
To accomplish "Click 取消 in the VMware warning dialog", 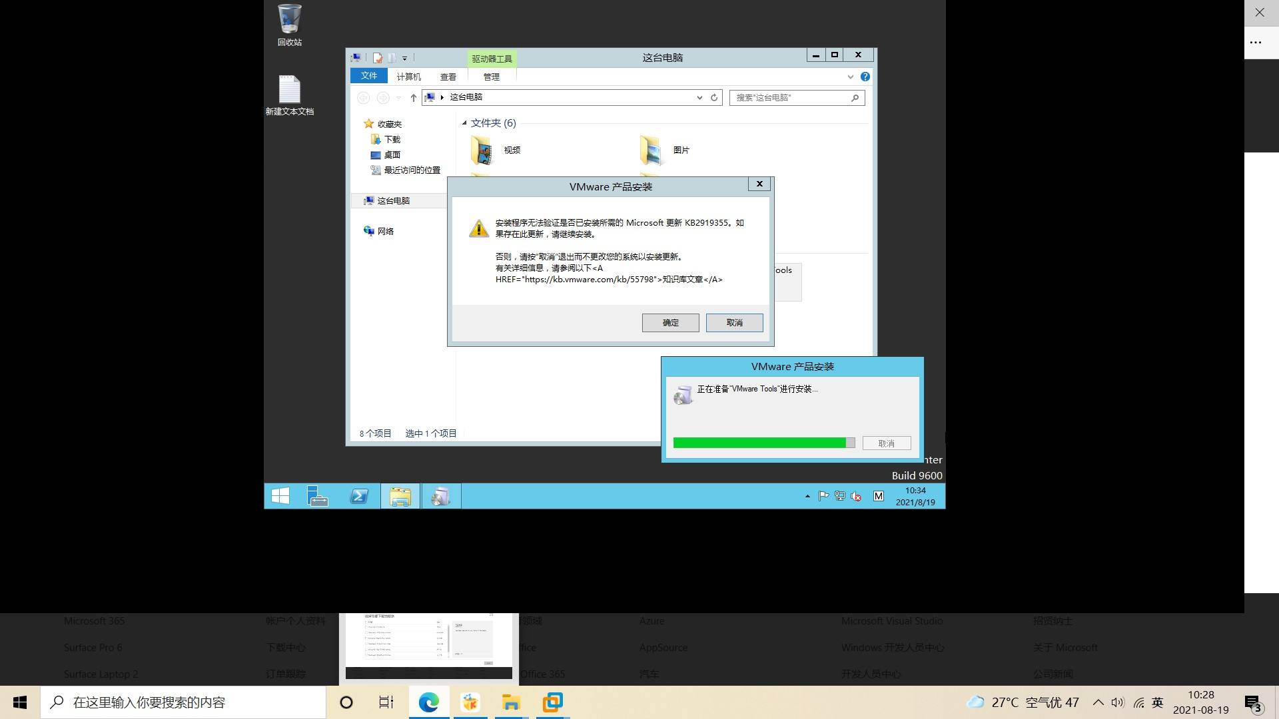I will [x=734, y=323].
